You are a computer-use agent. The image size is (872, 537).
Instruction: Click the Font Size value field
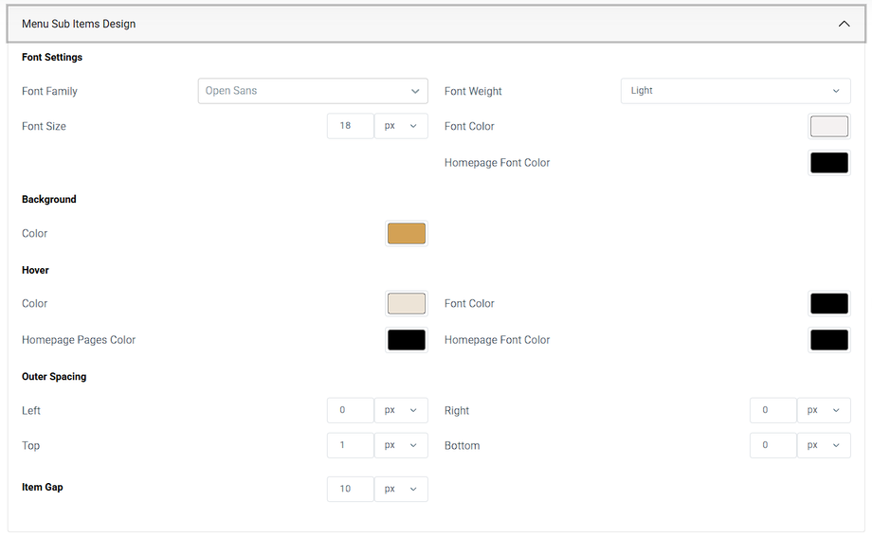point(350,126)
